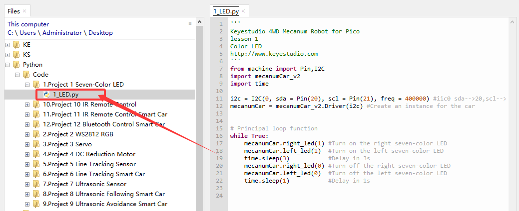Click folder icon for Project 8 Ultrasonic Following
The height and width of the screenshot is (211, 519).
pyautogui.click(x=36, y=194)
